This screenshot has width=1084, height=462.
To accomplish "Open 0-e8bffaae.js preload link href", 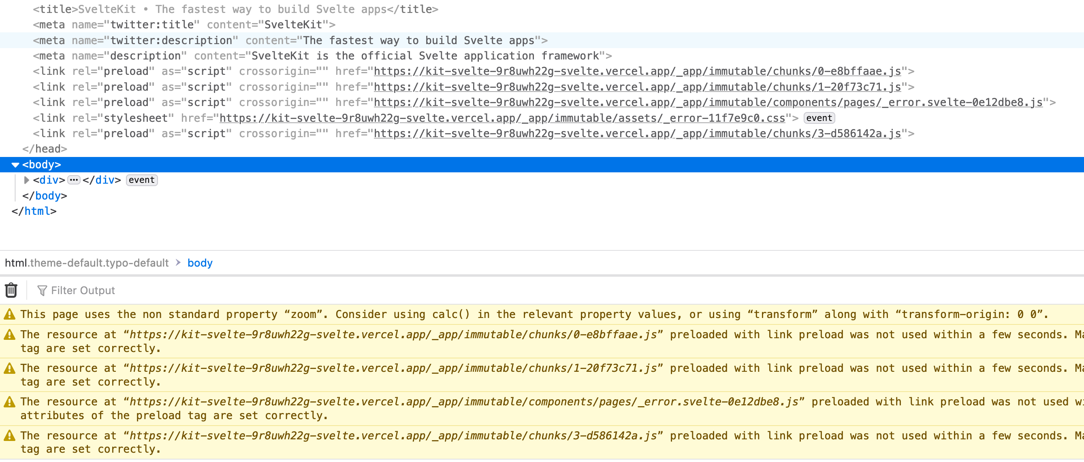I will coord(637,72).
